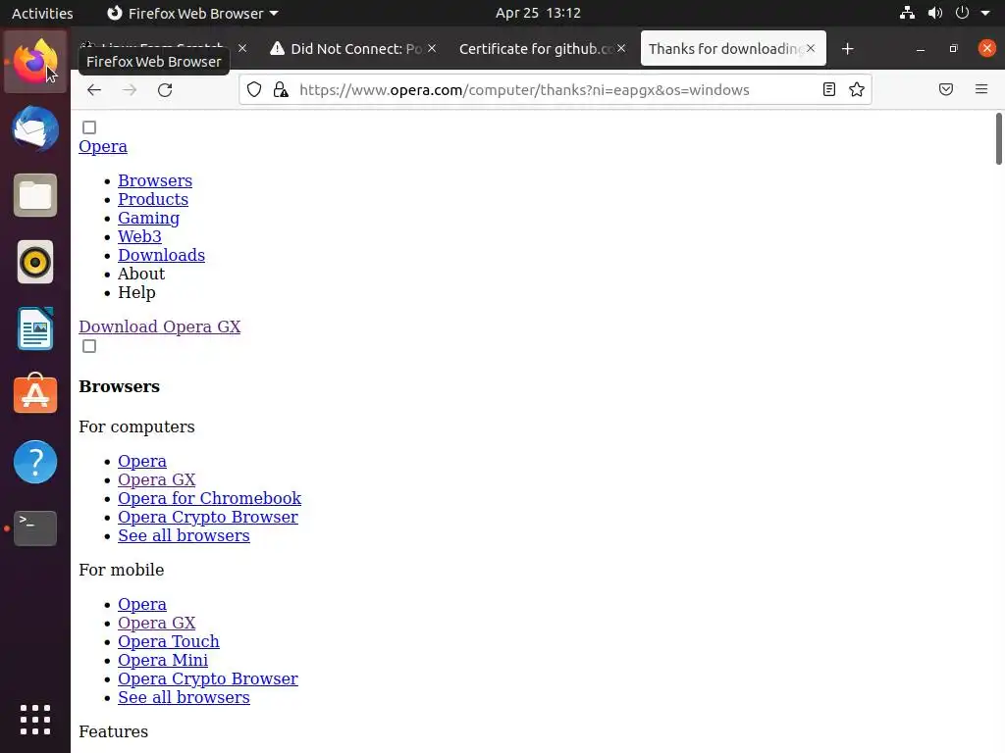Image resolution: width=1005 pixels, height=753 pixels.
Task: Open the clock and calendar menu
Action: 538,13
